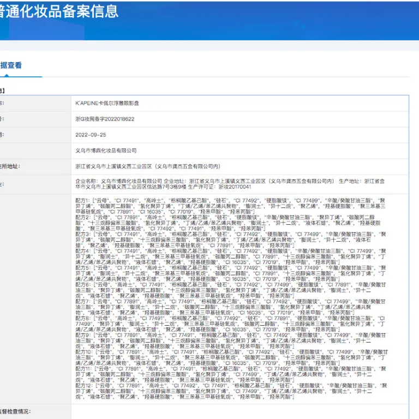Viewport: 419px width, 419px height.
Task: Click the 督检查情况 row label
Action: (x=15, y=411)
